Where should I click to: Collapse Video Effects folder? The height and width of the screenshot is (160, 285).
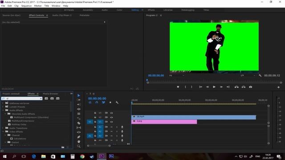(3, 132)
